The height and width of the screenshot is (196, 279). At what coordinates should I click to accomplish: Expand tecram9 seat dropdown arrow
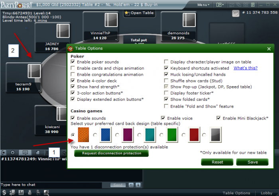pyautogui.click(x=39, y=91)
